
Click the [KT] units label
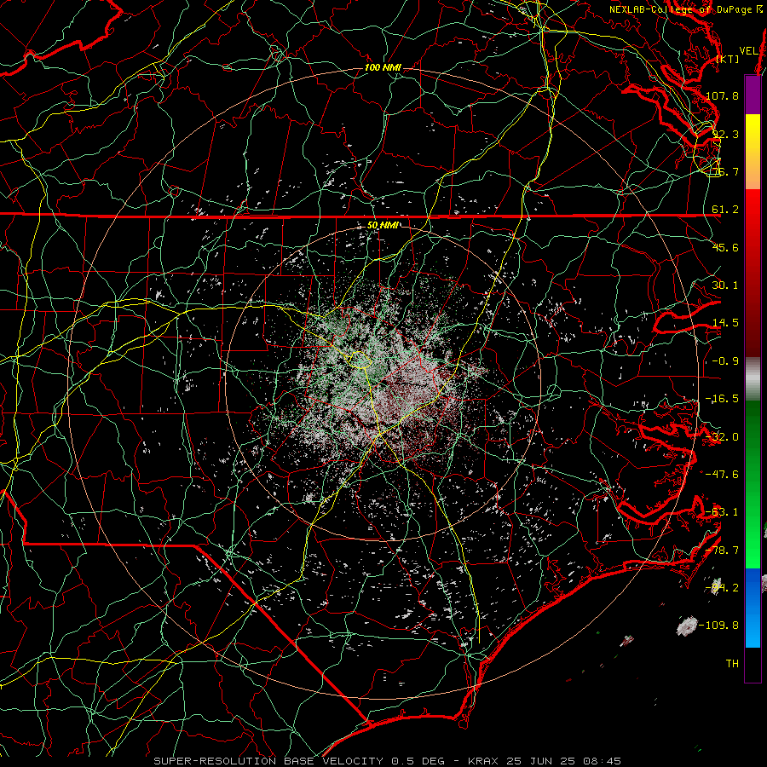pyautogui.click(x=728, y=59)
